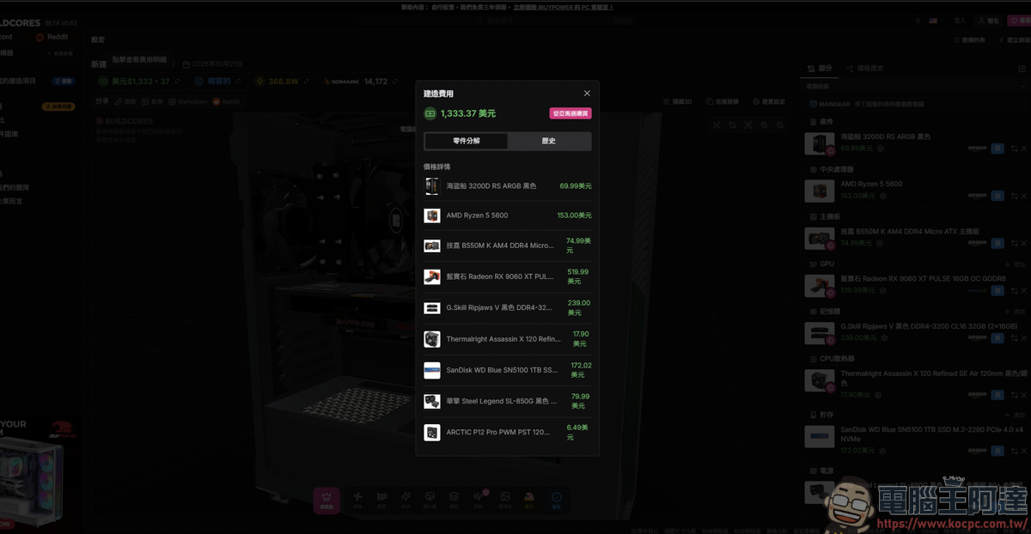The height and width of the screenshot is (534, 1031).
Task: Click 買 button for AMD Ryzen 5 5600
Action: click(997, 196)
